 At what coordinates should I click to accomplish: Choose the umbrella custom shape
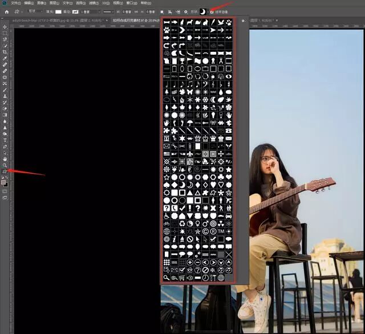(x=190, y=123)
